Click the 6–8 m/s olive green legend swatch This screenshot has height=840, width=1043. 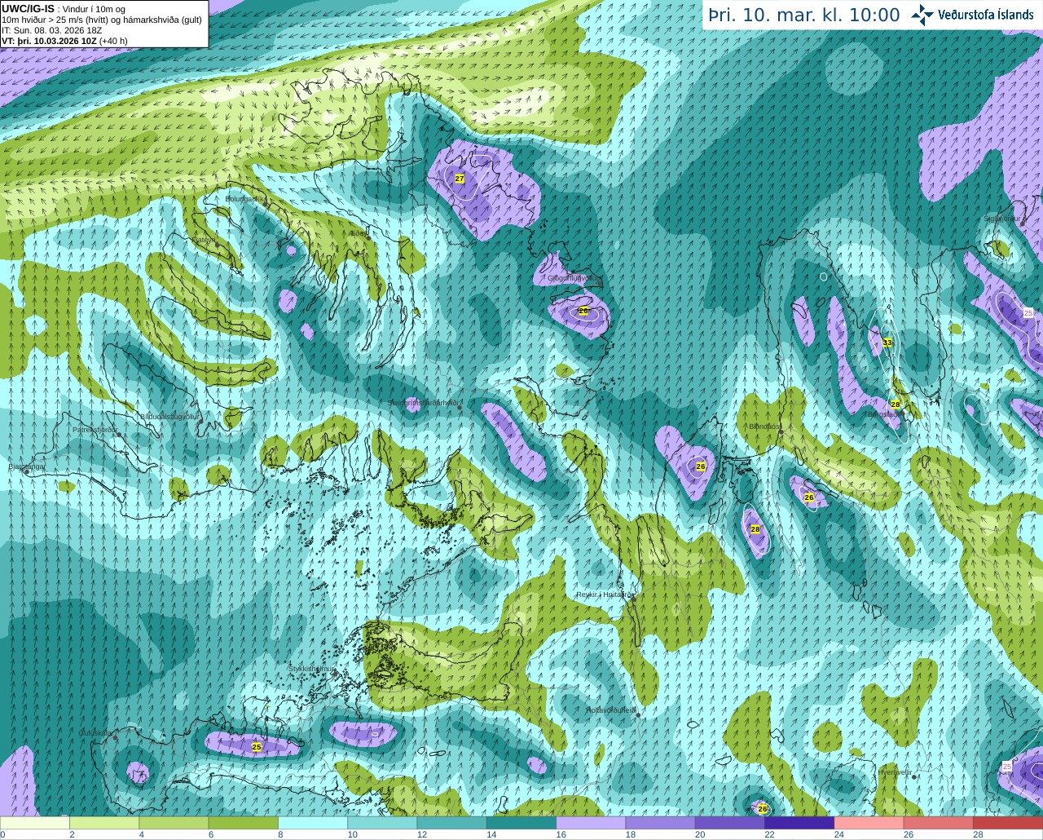point(244,823)
